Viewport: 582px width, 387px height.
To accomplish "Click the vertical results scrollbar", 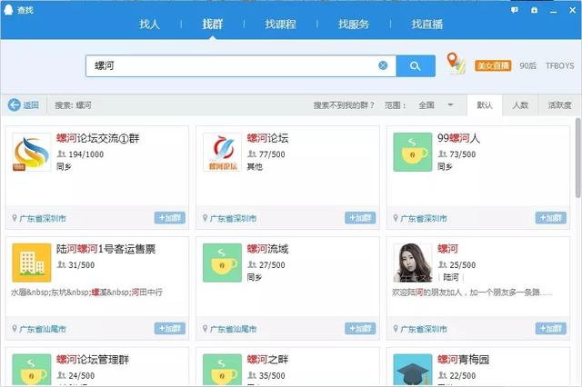I will coord(578,158).
